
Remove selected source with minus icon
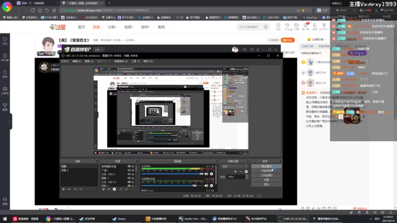(109, 189)
